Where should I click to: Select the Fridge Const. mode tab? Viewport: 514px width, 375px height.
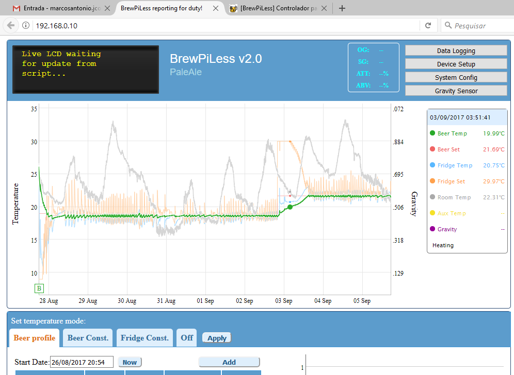144,338
